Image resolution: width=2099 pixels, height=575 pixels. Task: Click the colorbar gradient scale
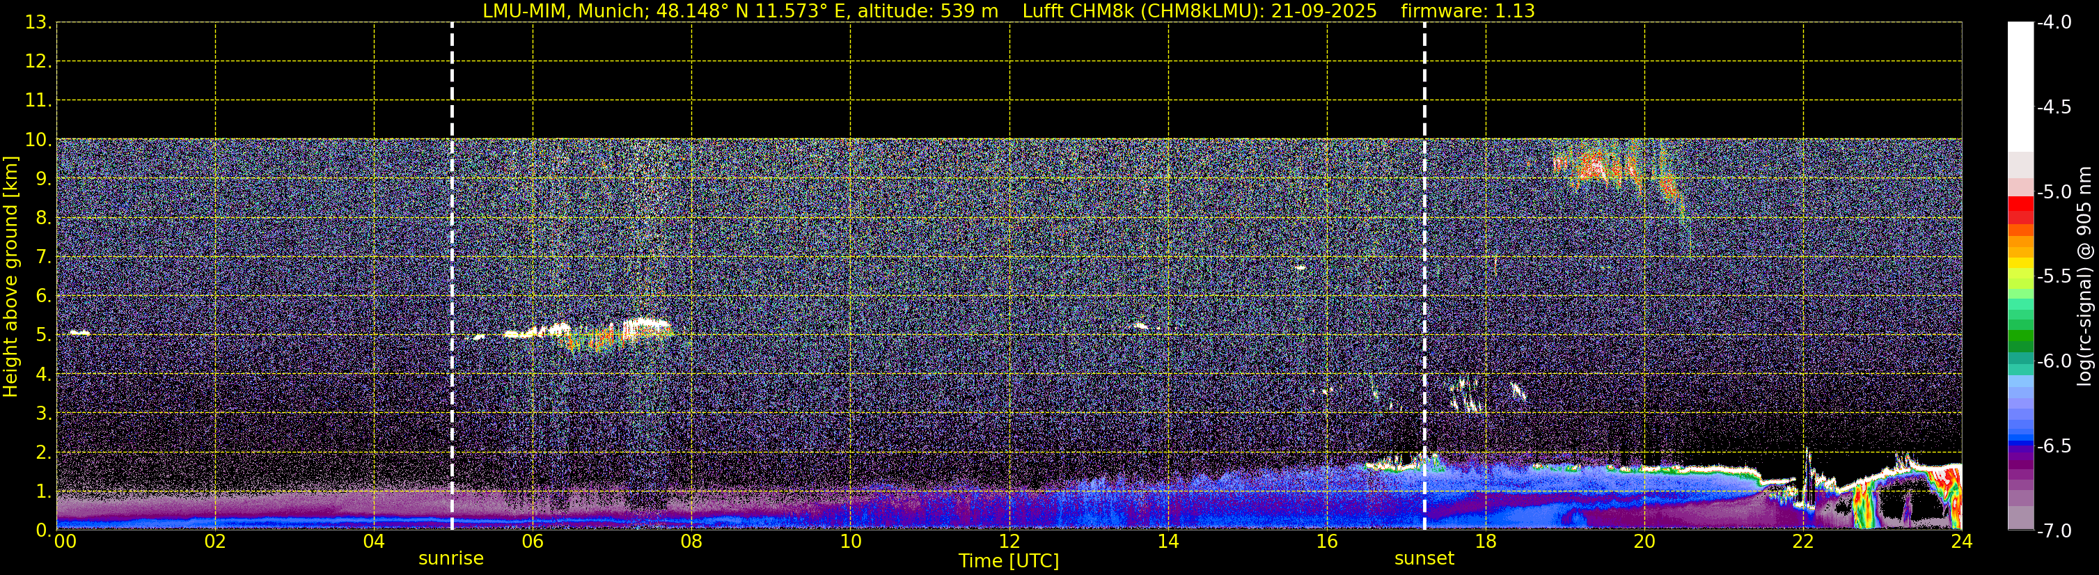[x=2020, y=276]
